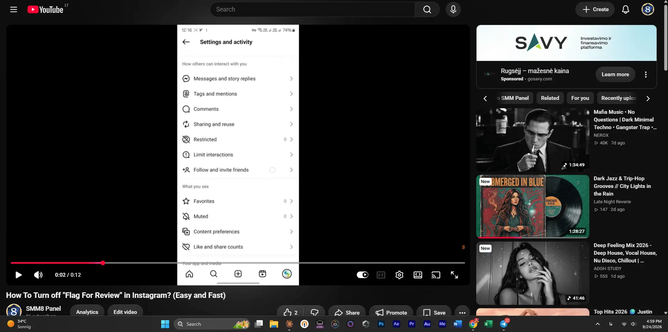Click Learn more on the ad
The height and width of the screenshot is (332, 668).
[x=615, y=74]
